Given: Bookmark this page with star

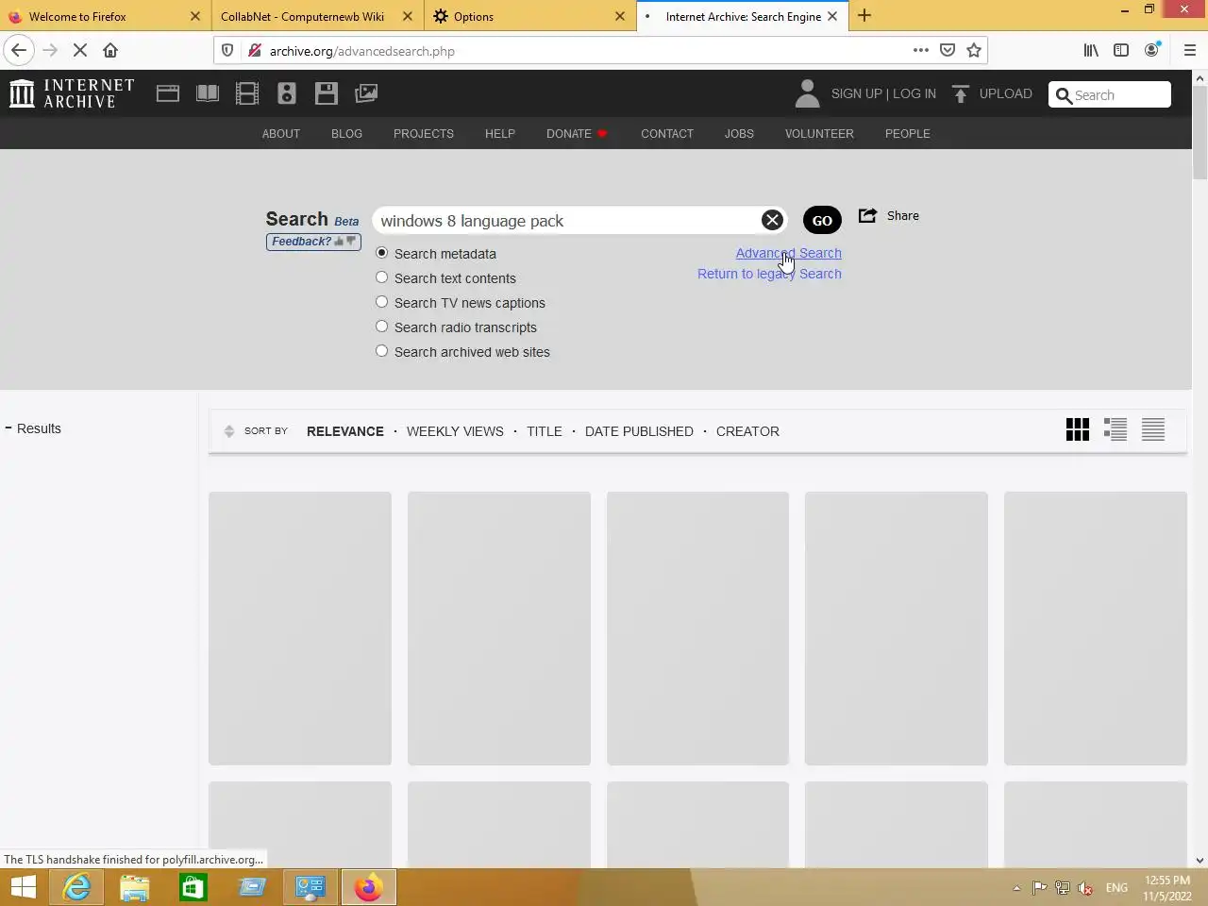Looking at the screenshot, I should [x=974, y=50].
